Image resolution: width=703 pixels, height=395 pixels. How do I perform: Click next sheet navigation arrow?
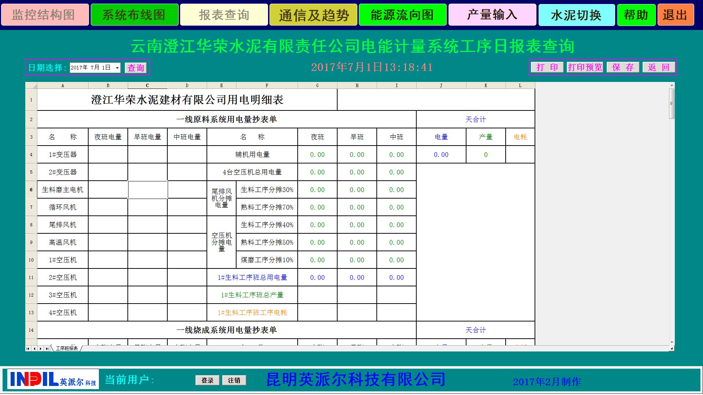click(40, 349)
